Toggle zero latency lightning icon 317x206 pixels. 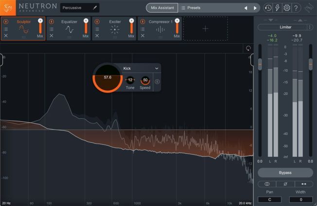277,8
